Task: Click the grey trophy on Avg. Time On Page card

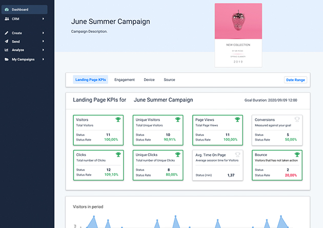Action: pos(237,155)
